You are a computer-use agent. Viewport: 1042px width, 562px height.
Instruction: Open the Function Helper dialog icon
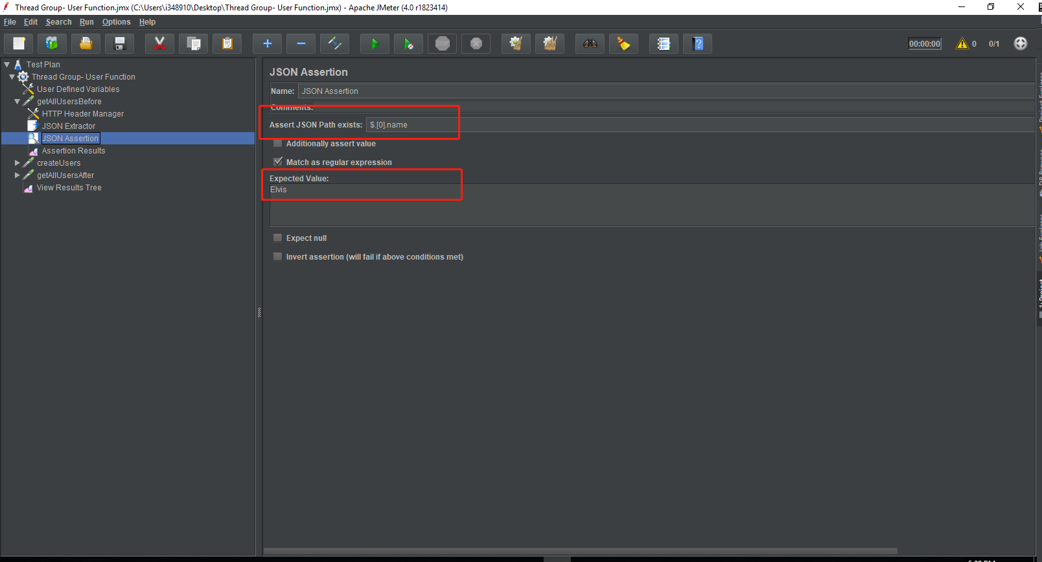pyautogui.click(x=664, y=43)
